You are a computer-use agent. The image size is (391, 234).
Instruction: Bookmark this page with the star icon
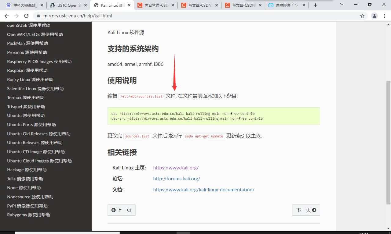[x=362, y=16]
